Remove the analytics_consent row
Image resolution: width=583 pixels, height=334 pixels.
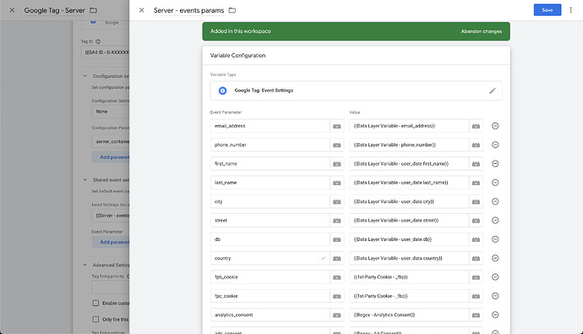click(x=495, y=315)
